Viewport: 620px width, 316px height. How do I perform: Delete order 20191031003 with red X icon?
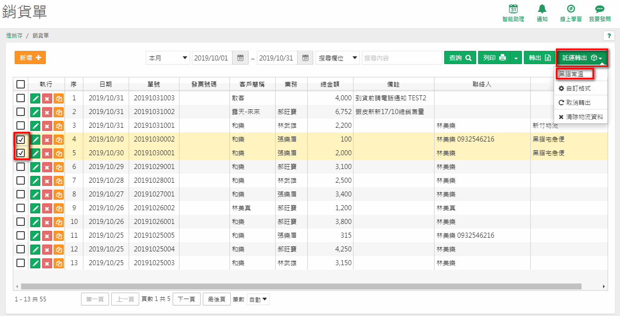pos(47,98)
